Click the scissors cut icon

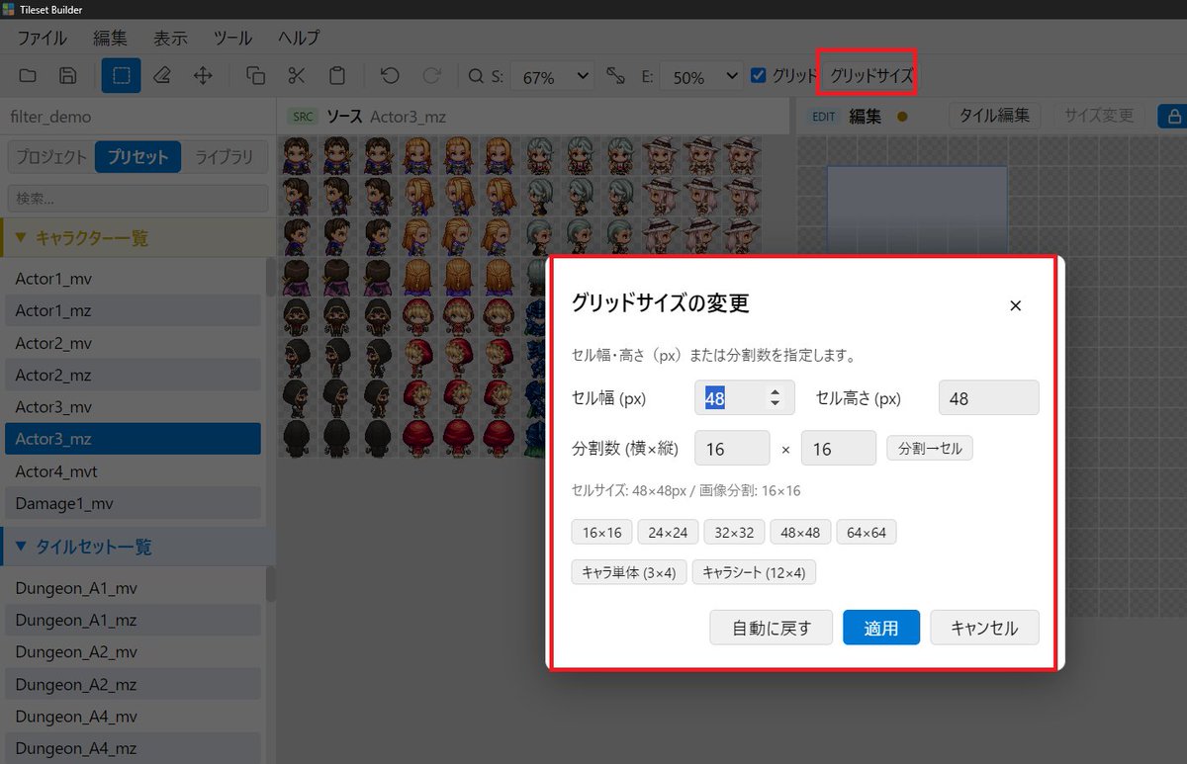(296, 76)
